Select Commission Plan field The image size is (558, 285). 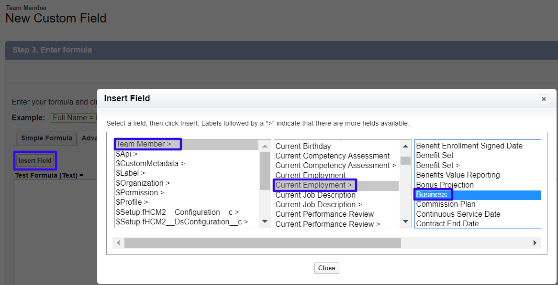click(x=446, y=204)
